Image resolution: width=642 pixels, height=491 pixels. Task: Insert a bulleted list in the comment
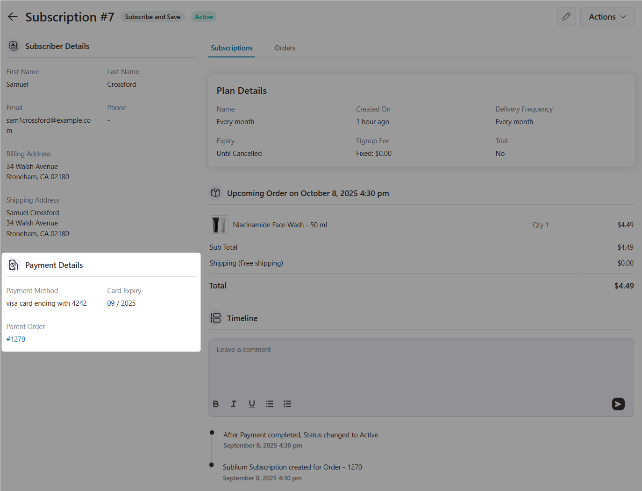click(270, 404)
